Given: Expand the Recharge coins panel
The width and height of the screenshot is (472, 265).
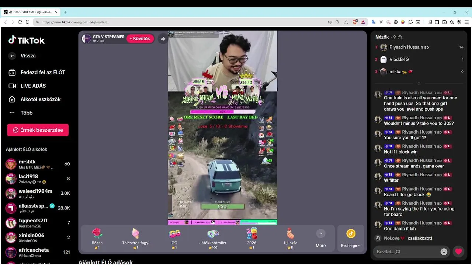Looking at the screenshot, I should [x=351, y=239].
